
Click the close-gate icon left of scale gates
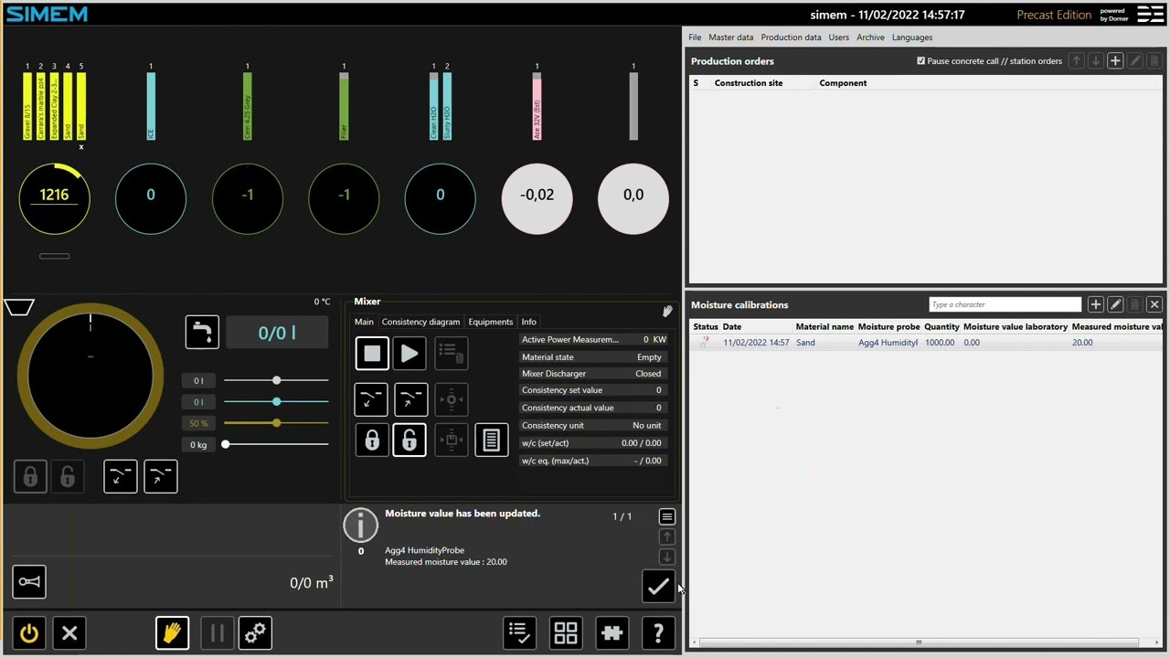tap(121, 476)
